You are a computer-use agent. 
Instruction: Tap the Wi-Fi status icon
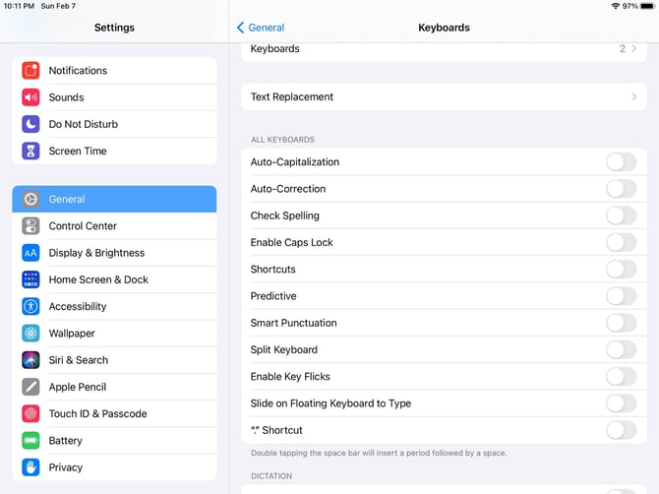(615, 6)
